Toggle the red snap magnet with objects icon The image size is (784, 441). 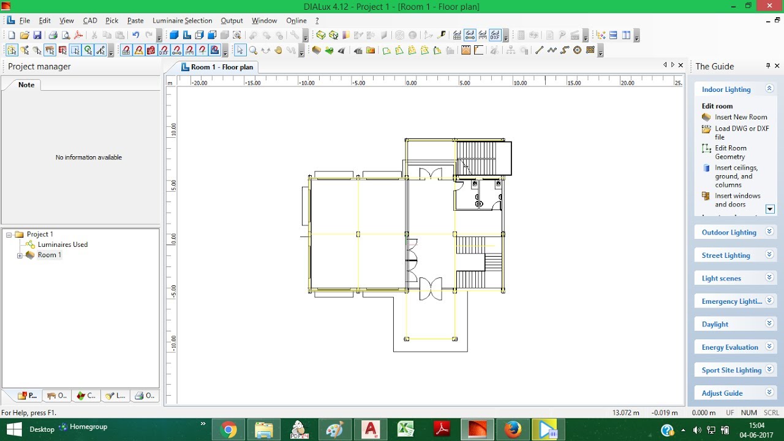151,50
